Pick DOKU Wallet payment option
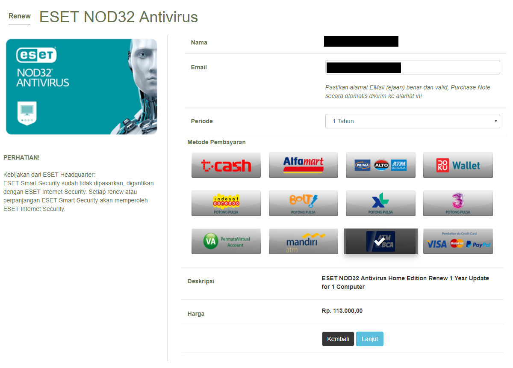The width and height of the screenshot is (513, 368). click(458, 165)
